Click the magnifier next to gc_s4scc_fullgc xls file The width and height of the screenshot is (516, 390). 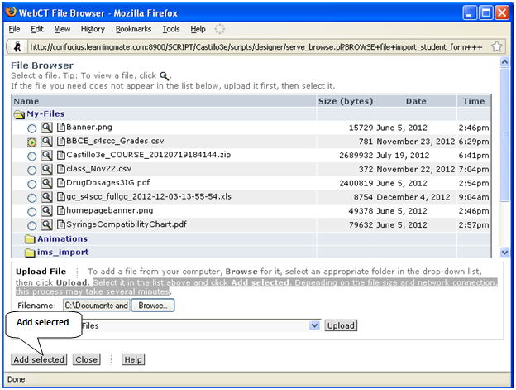47,197
